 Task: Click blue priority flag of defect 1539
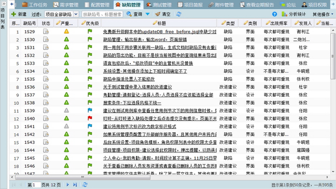(90, 110)
